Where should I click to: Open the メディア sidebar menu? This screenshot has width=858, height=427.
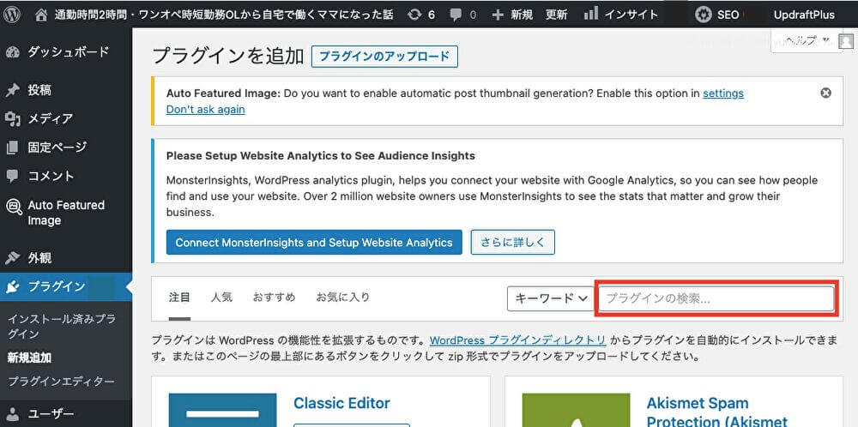(x=51, y=118)
